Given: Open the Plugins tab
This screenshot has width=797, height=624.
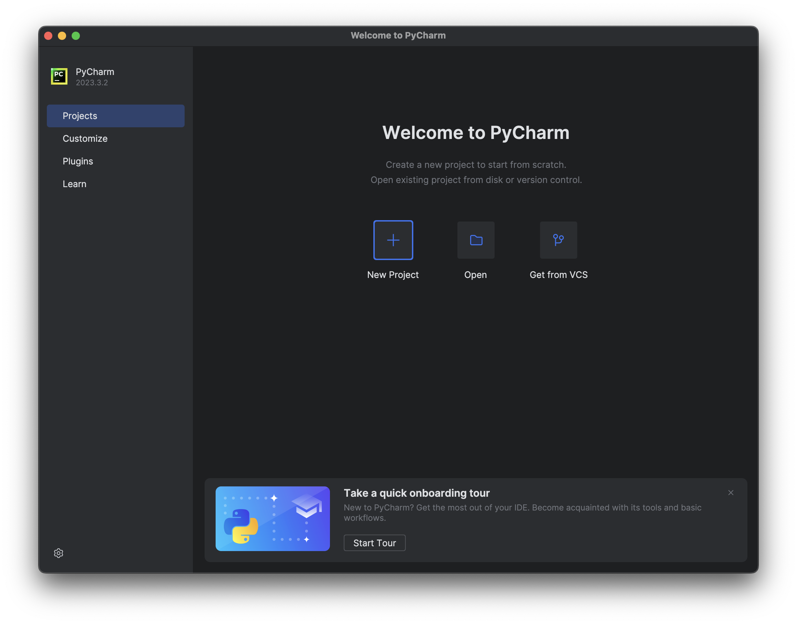Looking at the screenshot, I should pyautogui.click(x=77, y=161).
